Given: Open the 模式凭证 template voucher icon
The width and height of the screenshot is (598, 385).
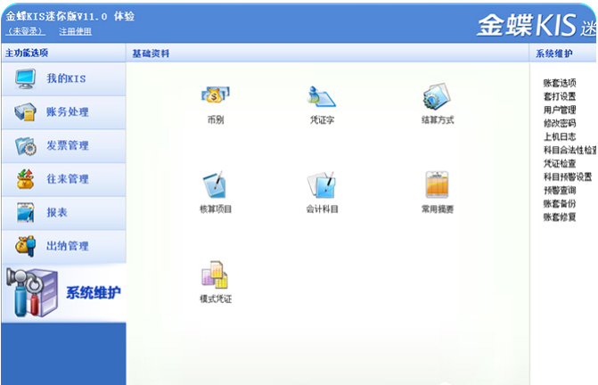Looking at the screenshot, I should pos(215,274).
